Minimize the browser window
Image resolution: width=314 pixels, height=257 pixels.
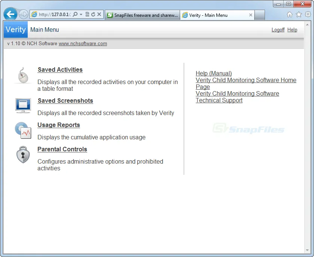(x=278, y=4)
